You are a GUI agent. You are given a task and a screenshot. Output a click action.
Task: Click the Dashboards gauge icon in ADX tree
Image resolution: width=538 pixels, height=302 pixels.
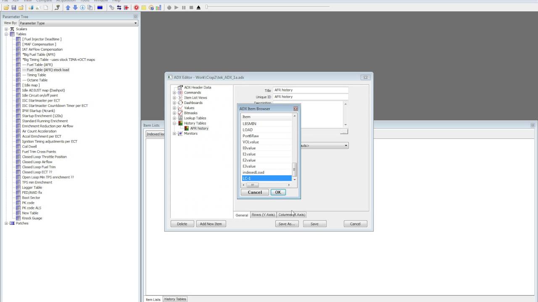[180, 103]
